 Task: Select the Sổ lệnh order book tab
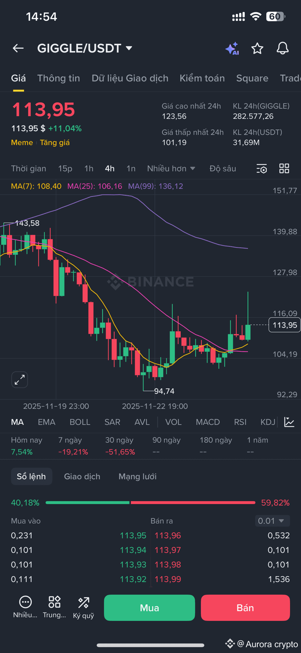point(32,477)
